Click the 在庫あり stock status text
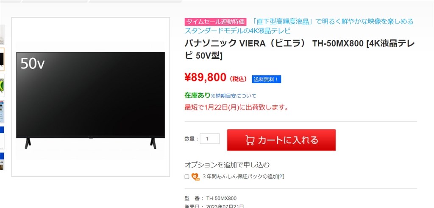This screenshot has height=208, width=434. pos(198,96)
